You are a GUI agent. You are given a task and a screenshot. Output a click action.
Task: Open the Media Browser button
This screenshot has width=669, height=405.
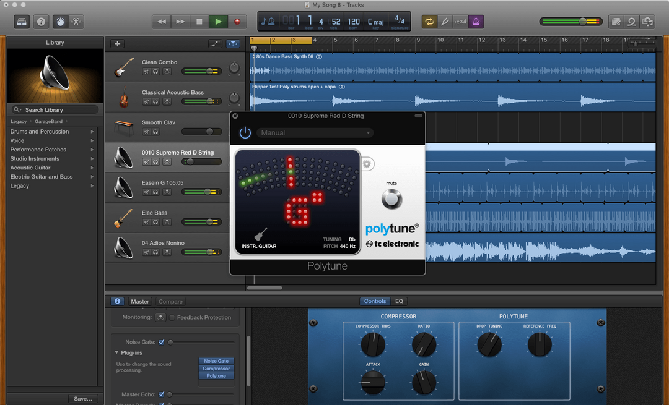(x=647, y=22)
